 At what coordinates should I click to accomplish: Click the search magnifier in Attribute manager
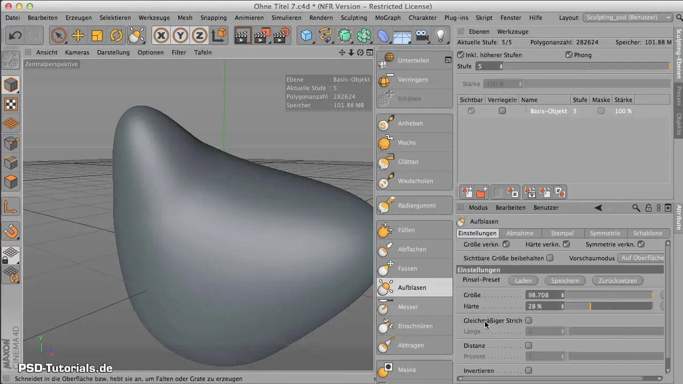coord(636,207)
